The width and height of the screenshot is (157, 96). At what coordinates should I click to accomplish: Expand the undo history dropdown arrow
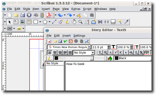point(65,15)
